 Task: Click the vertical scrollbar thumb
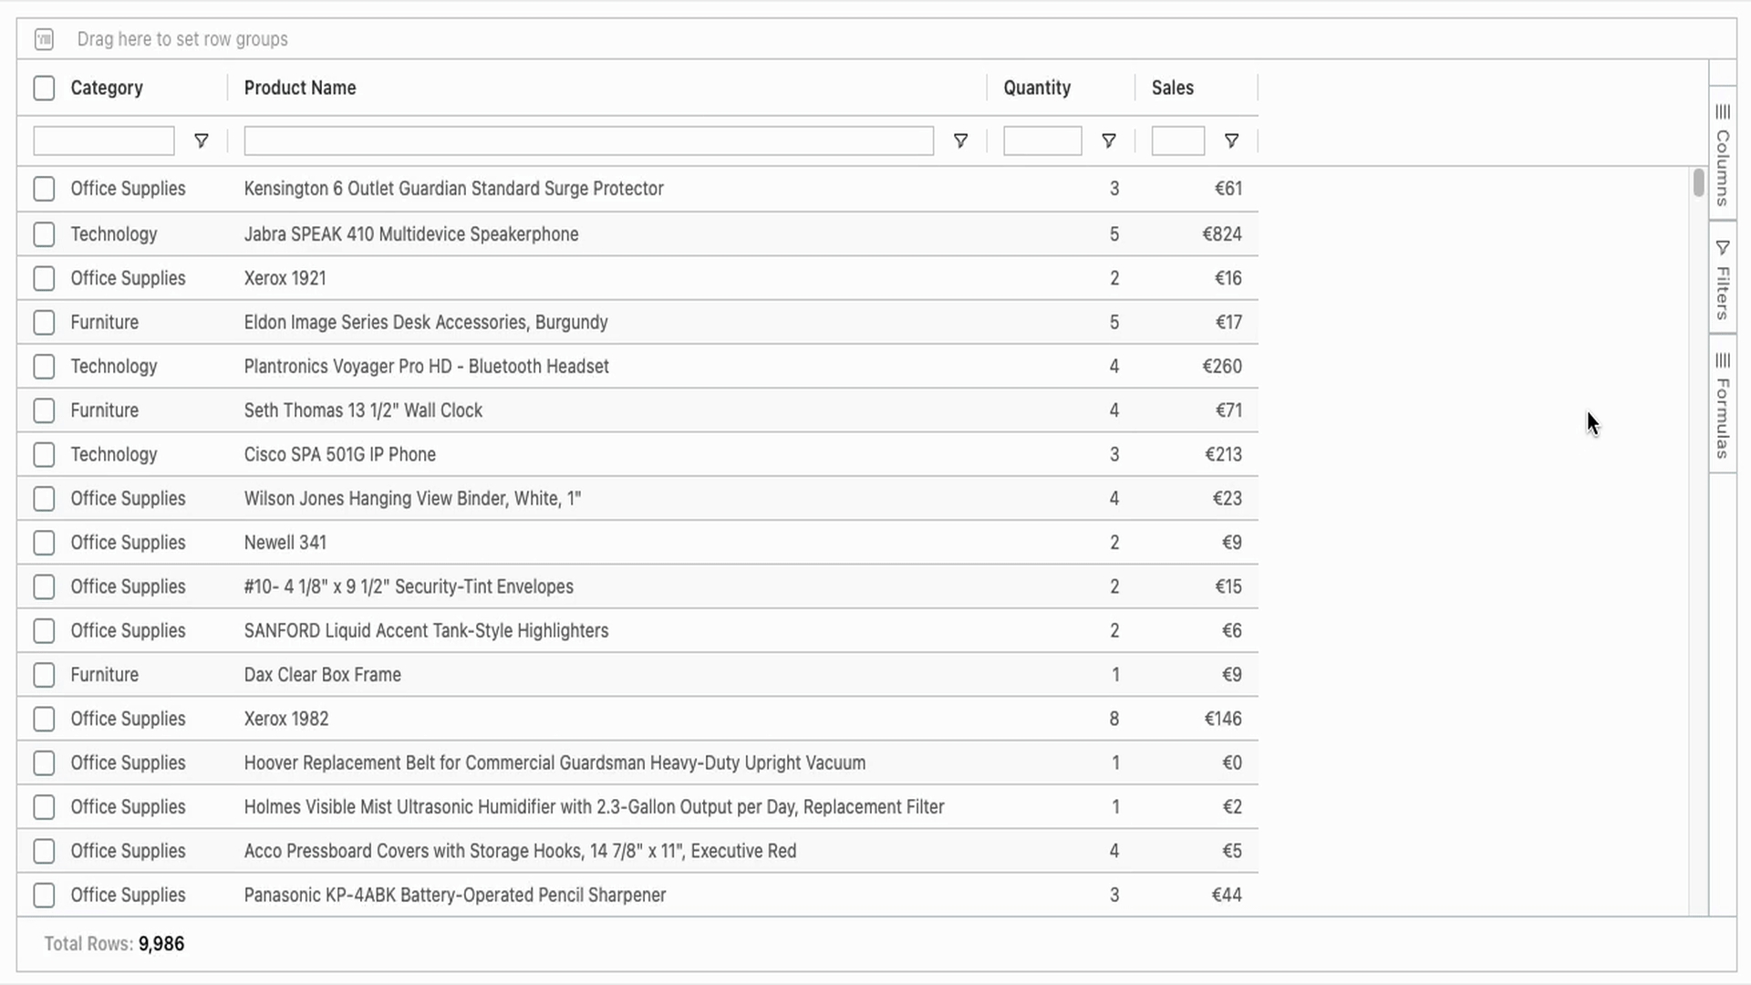click(x=1698, y=182)
